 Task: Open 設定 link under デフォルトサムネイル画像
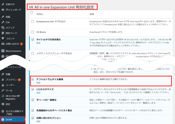38,83
